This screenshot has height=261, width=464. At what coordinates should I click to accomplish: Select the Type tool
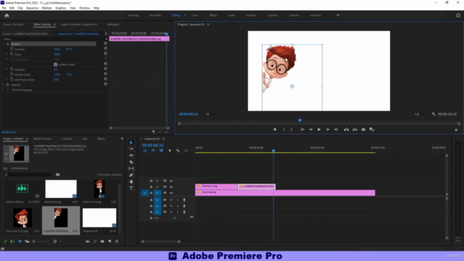point(131,188)
